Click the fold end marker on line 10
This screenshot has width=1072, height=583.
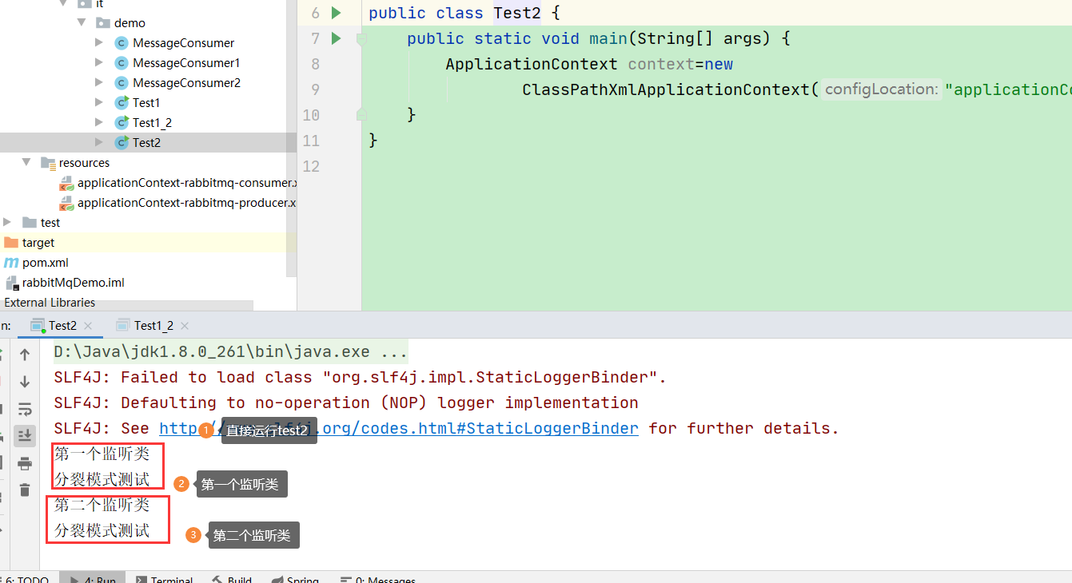tap(361, 115)
